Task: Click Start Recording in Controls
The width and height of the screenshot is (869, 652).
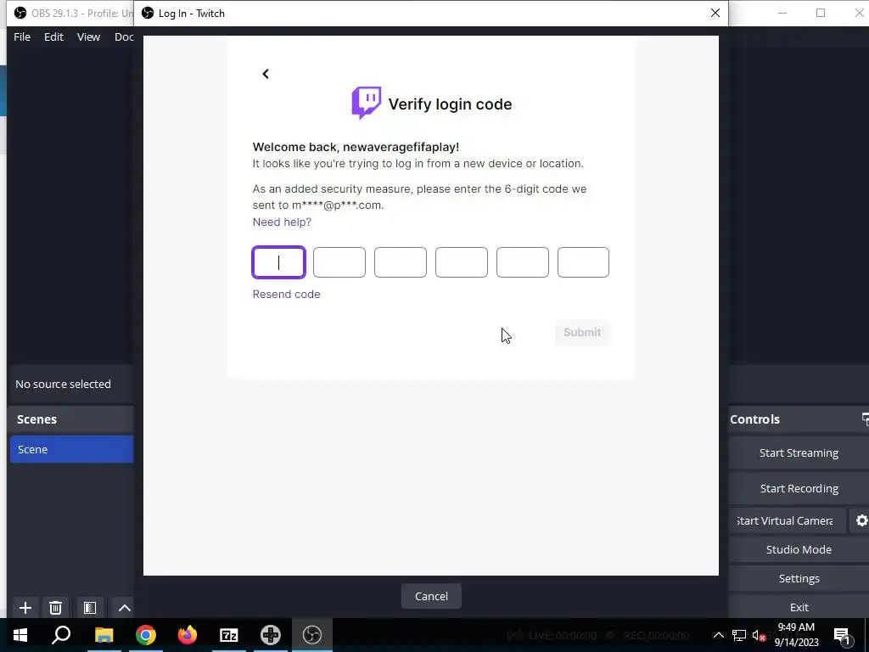Action: (x=799, y=488)
